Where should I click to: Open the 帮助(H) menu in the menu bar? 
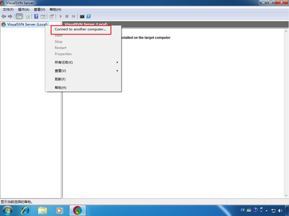(55, 9)
